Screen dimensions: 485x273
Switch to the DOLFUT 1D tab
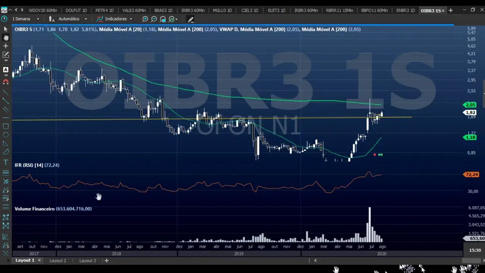76,10
